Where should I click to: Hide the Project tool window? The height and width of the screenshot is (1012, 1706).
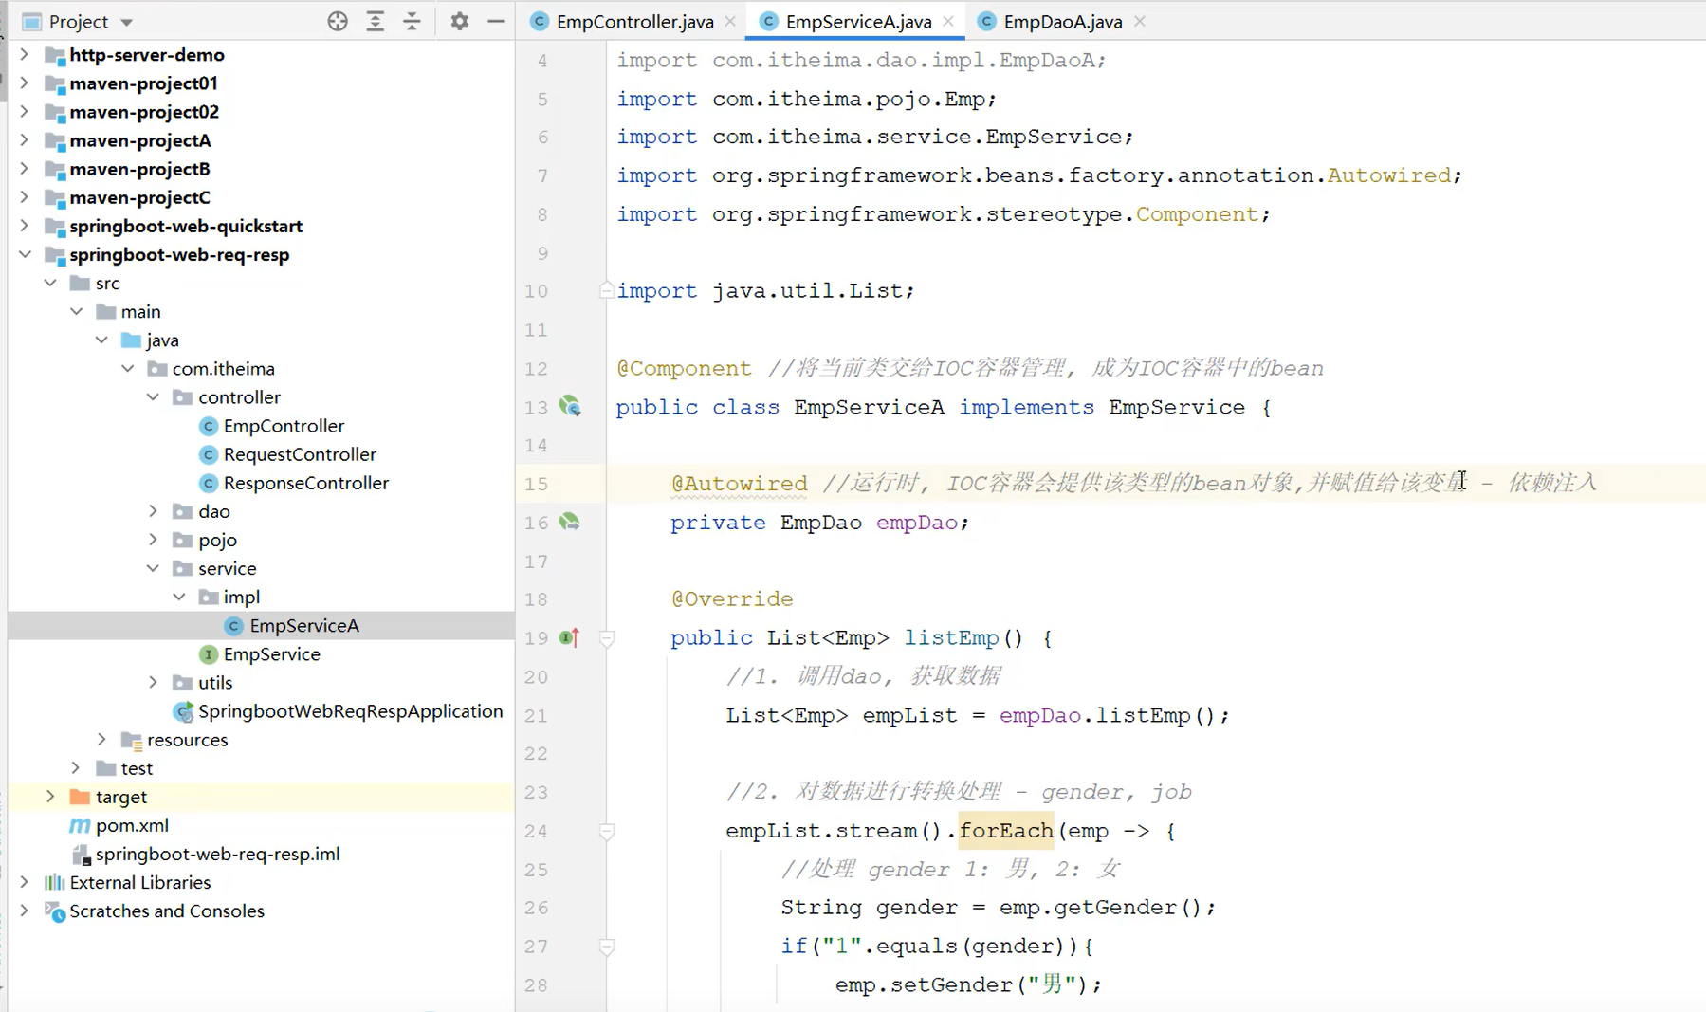click(497, 21)
